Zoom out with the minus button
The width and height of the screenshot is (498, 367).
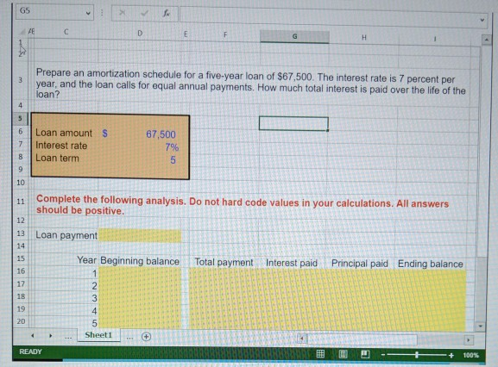383,355
